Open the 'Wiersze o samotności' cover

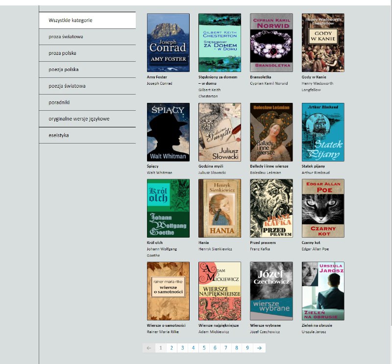tap(168, 291)
